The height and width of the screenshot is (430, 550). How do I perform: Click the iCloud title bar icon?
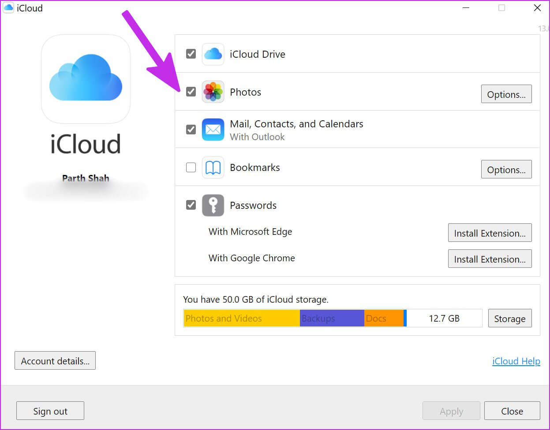coord(8,7)
